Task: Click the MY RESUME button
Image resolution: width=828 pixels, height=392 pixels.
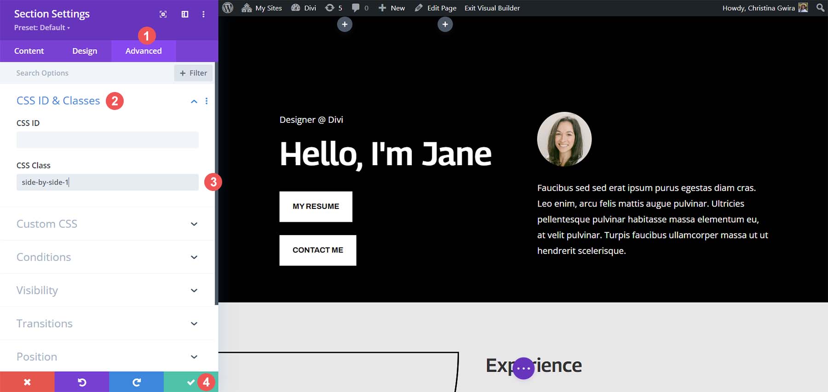Action: (x=316, y=207)
